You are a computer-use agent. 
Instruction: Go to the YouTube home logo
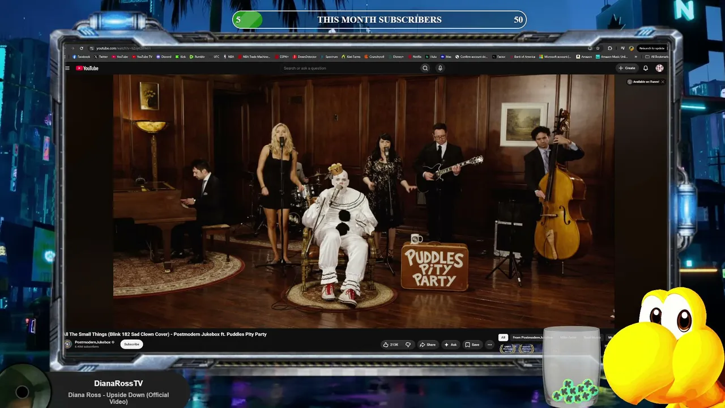(87, 68)
